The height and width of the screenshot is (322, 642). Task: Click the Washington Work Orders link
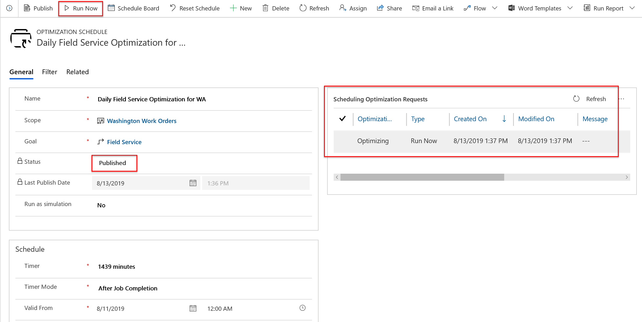tap(141, 121)
